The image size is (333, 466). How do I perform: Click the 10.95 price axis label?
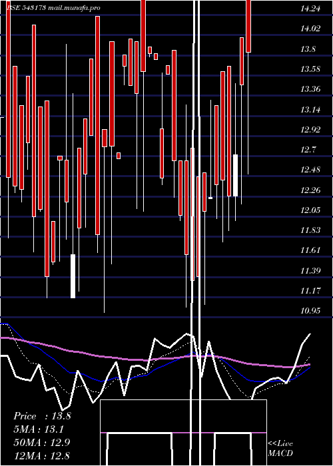tap(310, 311)
